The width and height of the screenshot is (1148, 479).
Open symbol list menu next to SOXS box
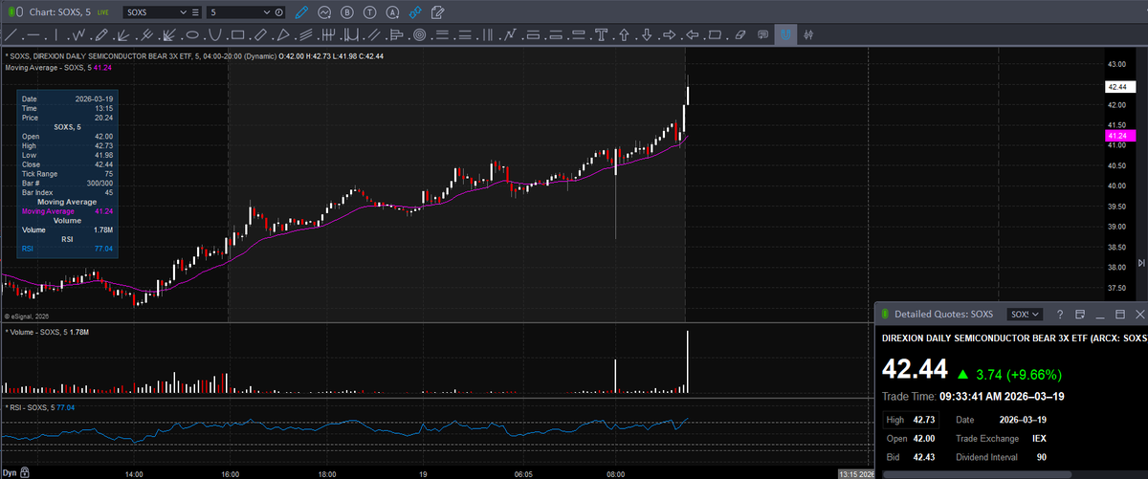click(x=196, y=12)
